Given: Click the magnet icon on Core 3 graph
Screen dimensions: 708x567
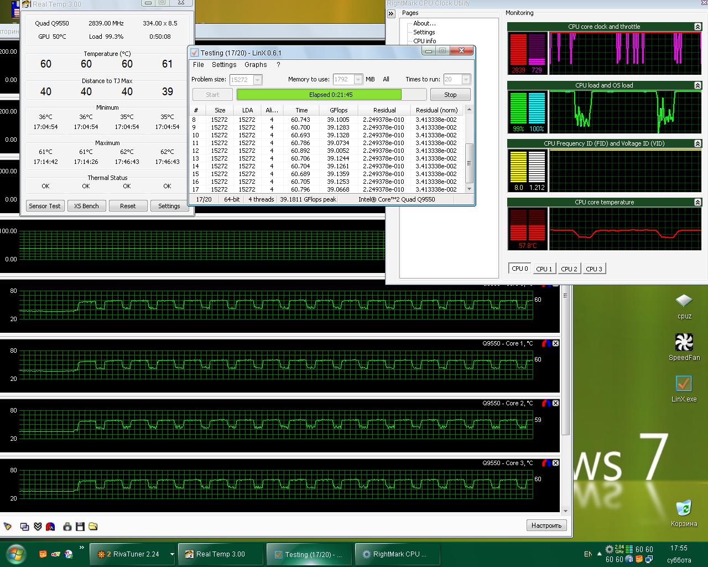Looking at the screenshot, I should (546, 463).
